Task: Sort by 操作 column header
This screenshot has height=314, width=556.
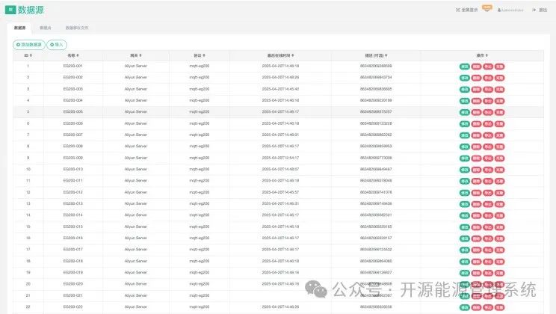Action: (482, 55)
